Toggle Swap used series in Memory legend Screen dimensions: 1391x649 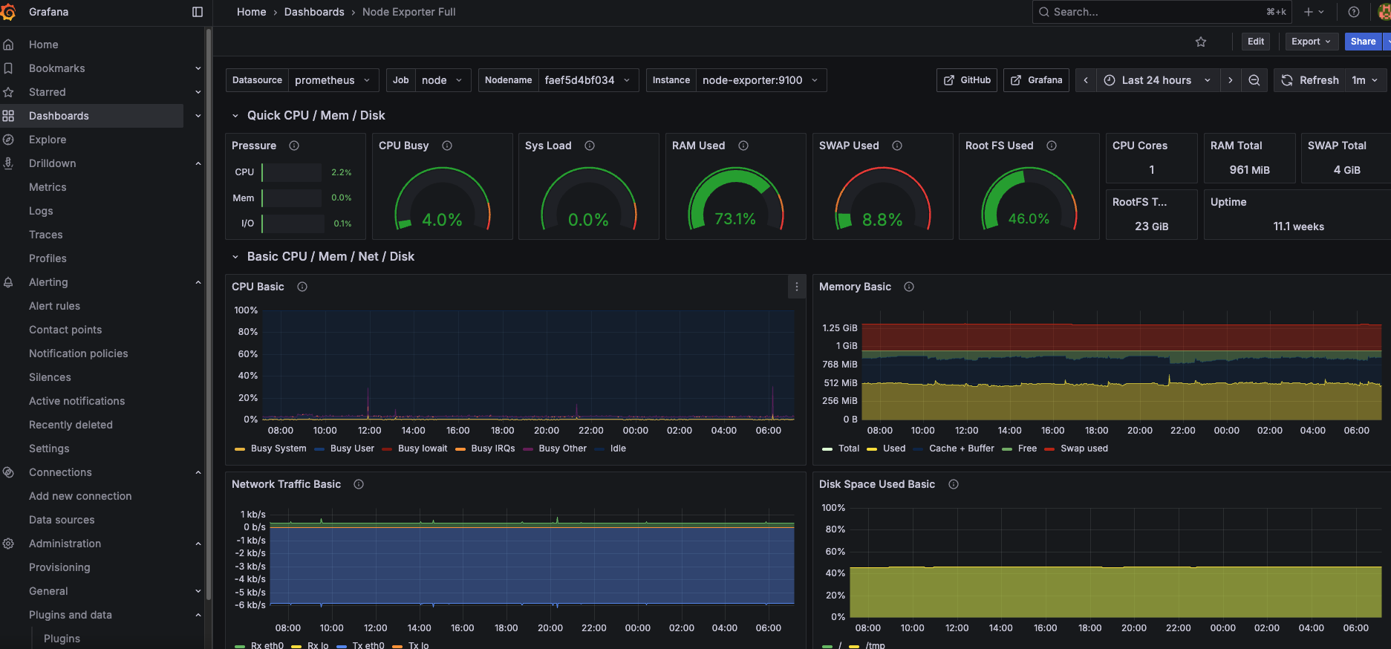pos(1084,449)
